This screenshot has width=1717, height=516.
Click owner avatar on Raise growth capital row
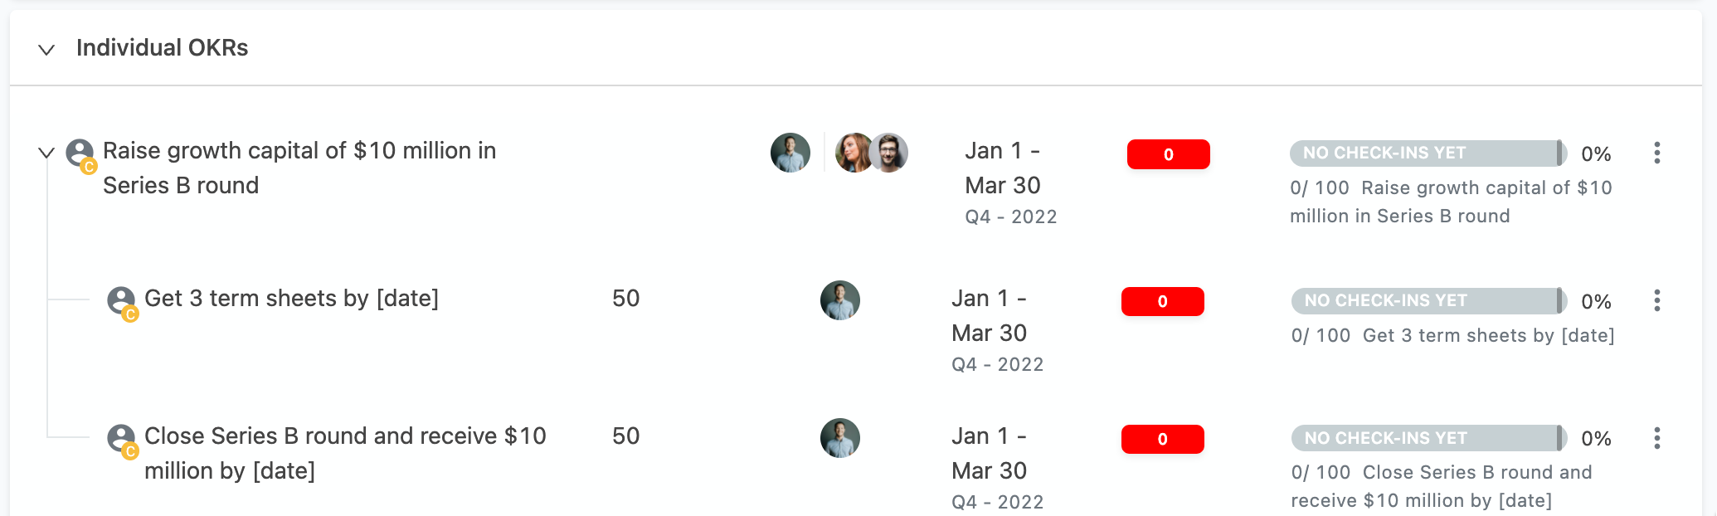click(790, 153)
